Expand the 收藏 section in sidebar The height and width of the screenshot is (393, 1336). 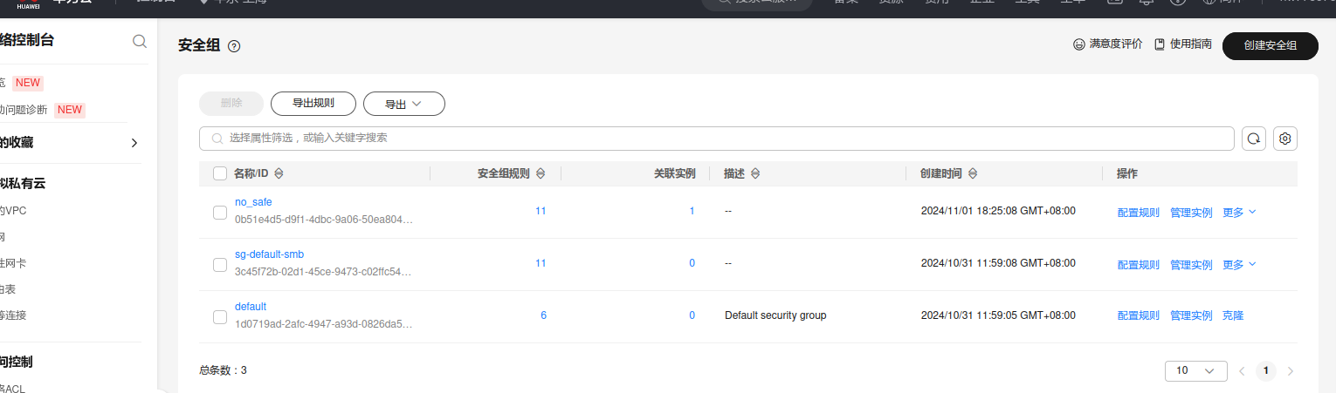coord(134,143)
